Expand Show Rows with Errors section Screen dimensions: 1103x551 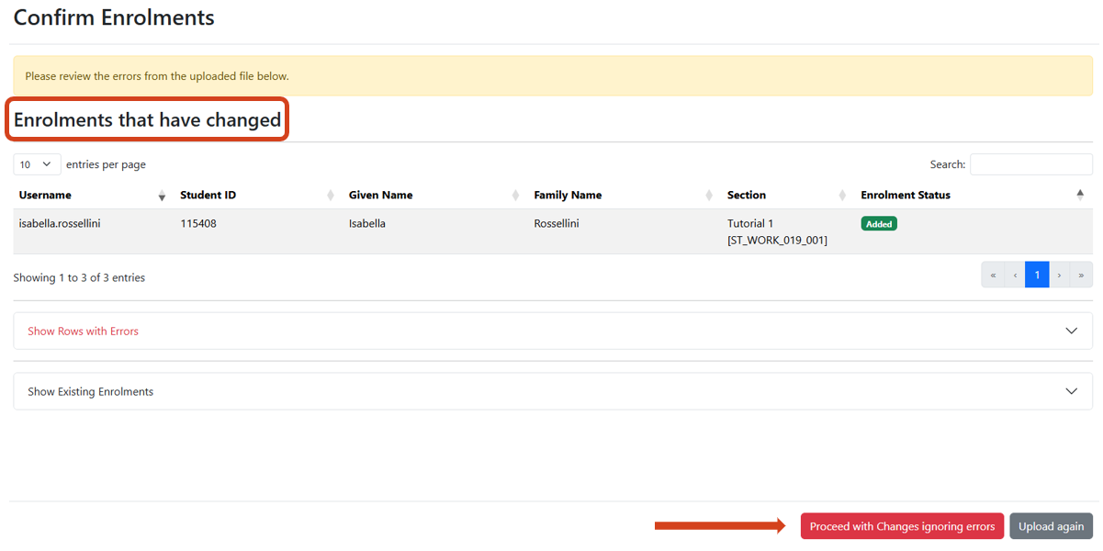[x=553, y=331]
